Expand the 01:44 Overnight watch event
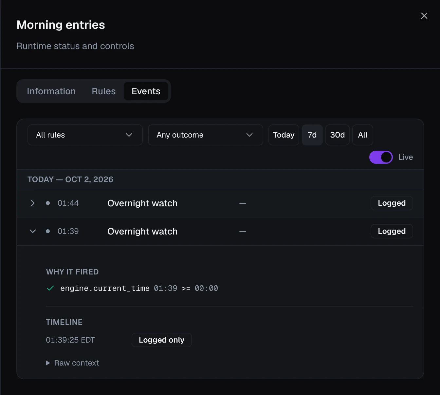Screen dimensions: 440x395 pos(33,203)
